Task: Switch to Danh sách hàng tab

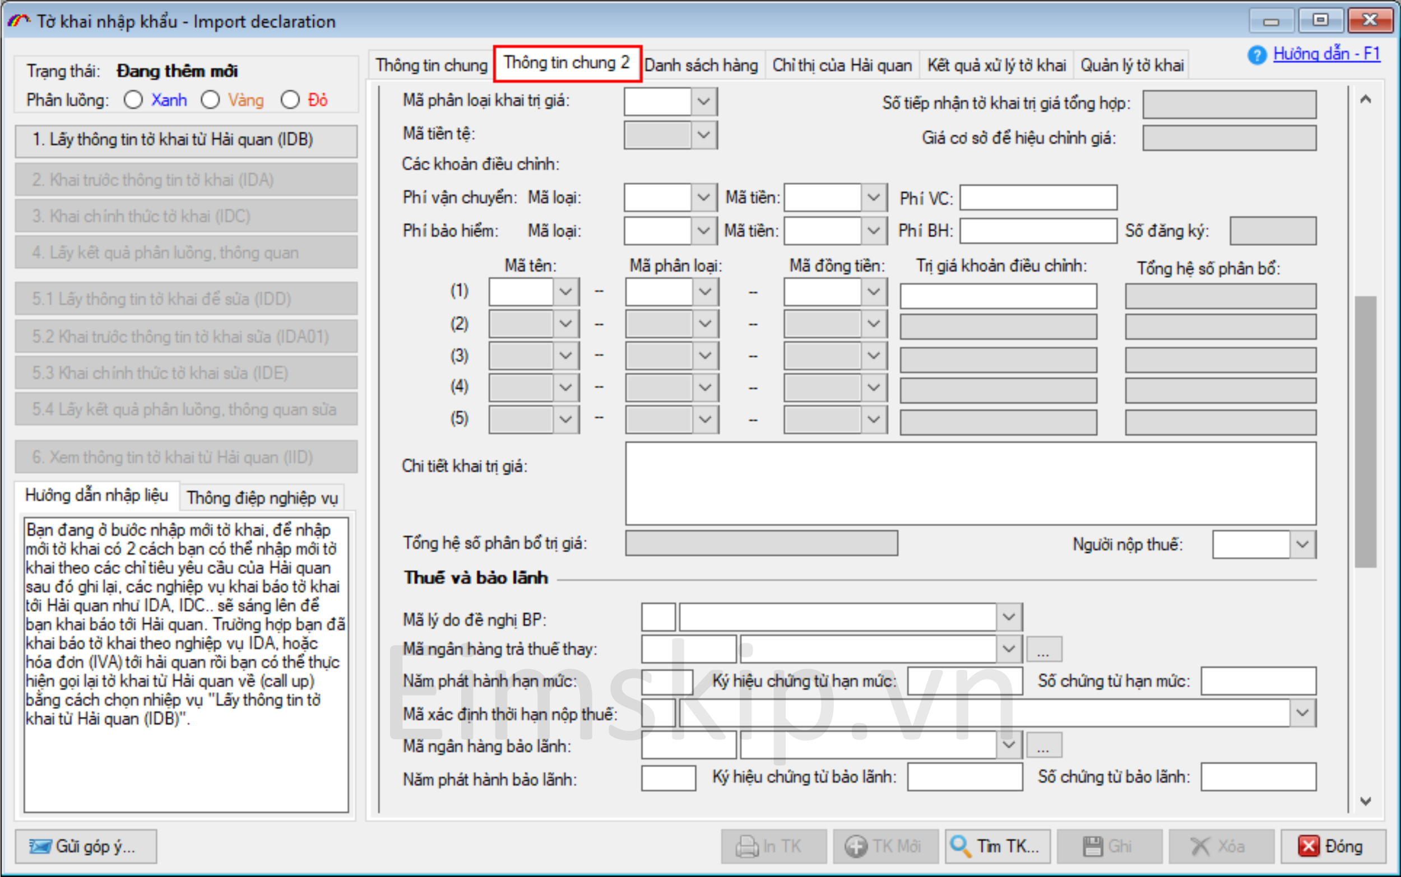Action: coord(700,65)
